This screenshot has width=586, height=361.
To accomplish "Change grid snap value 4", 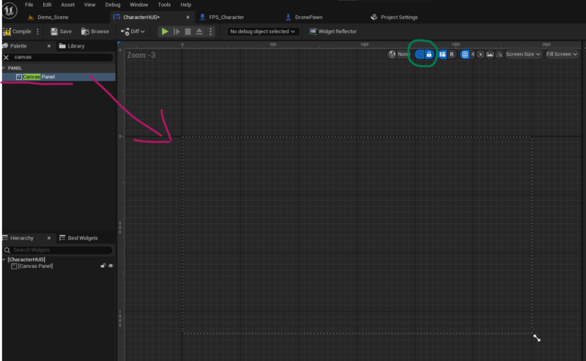I will click(472, 55).
